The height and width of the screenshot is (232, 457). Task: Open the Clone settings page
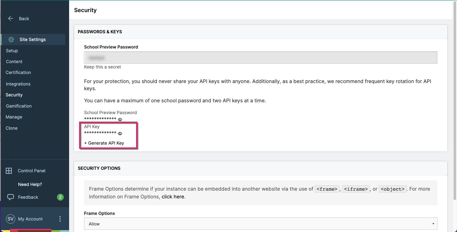[x=12, y=128]
